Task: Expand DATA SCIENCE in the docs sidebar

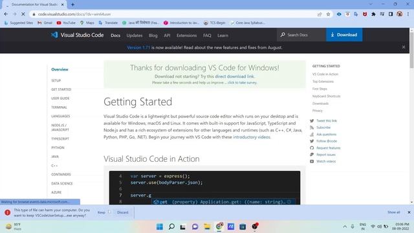Action: click(x=62, y=183)
